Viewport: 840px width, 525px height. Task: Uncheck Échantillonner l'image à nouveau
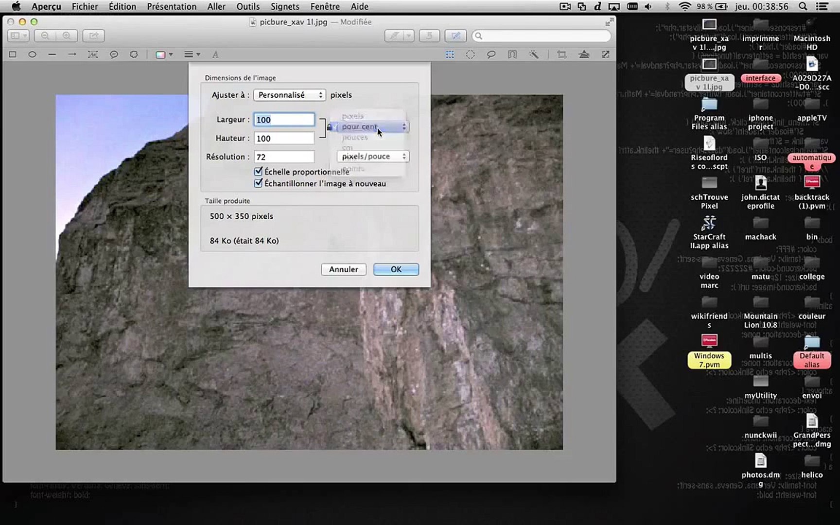258,183
